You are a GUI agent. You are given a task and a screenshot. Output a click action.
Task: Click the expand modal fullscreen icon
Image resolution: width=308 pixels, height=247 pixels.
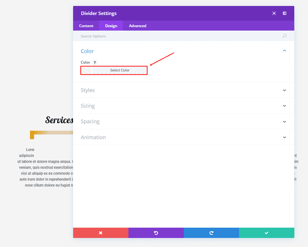coord(274,13)
